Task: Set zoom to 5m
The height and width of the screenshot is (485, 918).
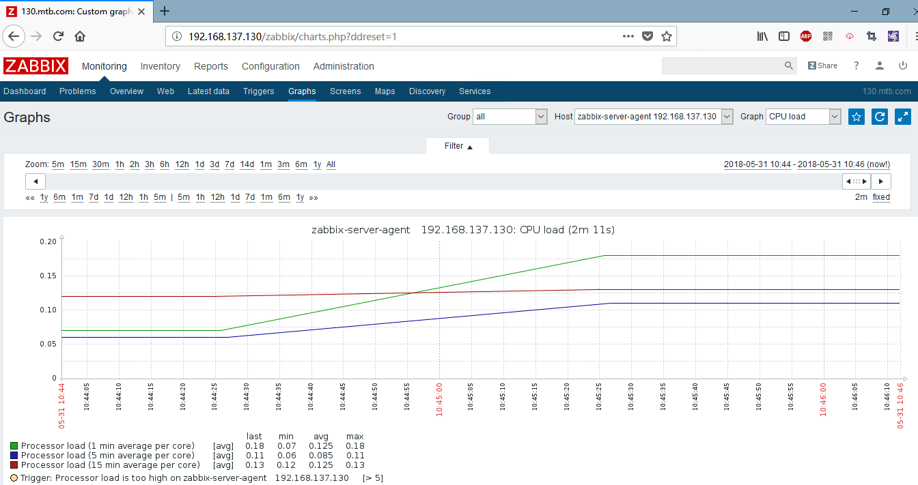Action: [x=58, y=164]
